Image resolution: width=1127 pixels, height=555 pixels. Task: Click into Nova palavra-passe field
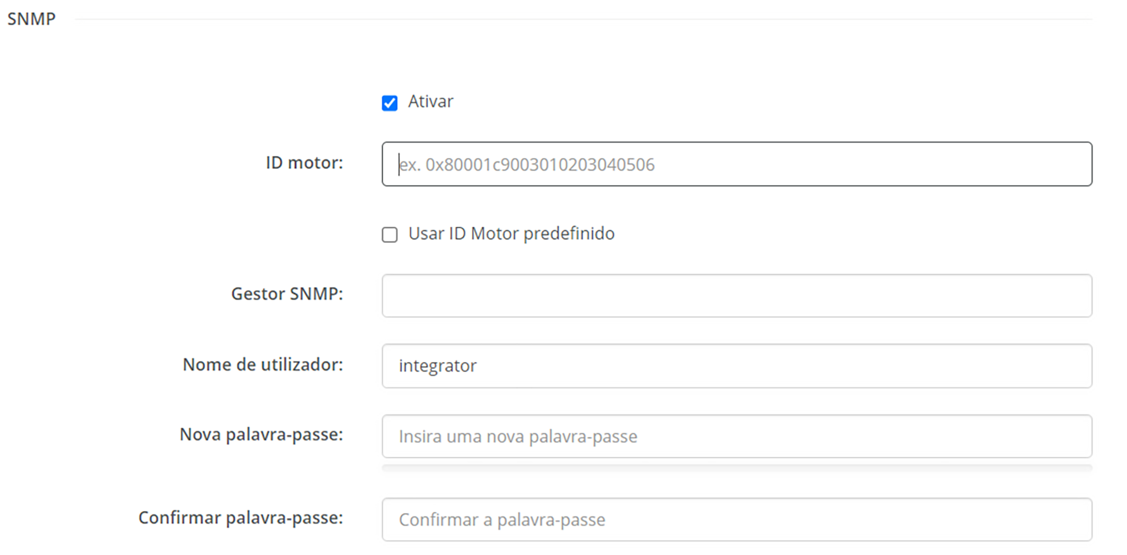[737, 436]
